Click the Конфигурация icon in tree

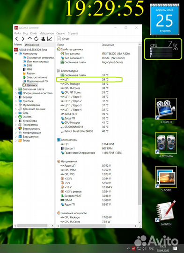(x=20, y=133)
